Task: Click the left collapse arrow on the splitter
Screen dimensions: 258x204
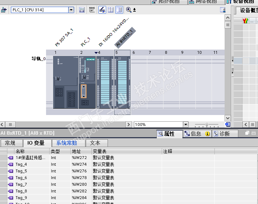Action: coord(232,60)
